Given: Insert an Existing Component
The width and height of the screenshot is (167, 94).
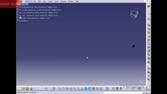Looking at the screenshot, I should [149, 36].
